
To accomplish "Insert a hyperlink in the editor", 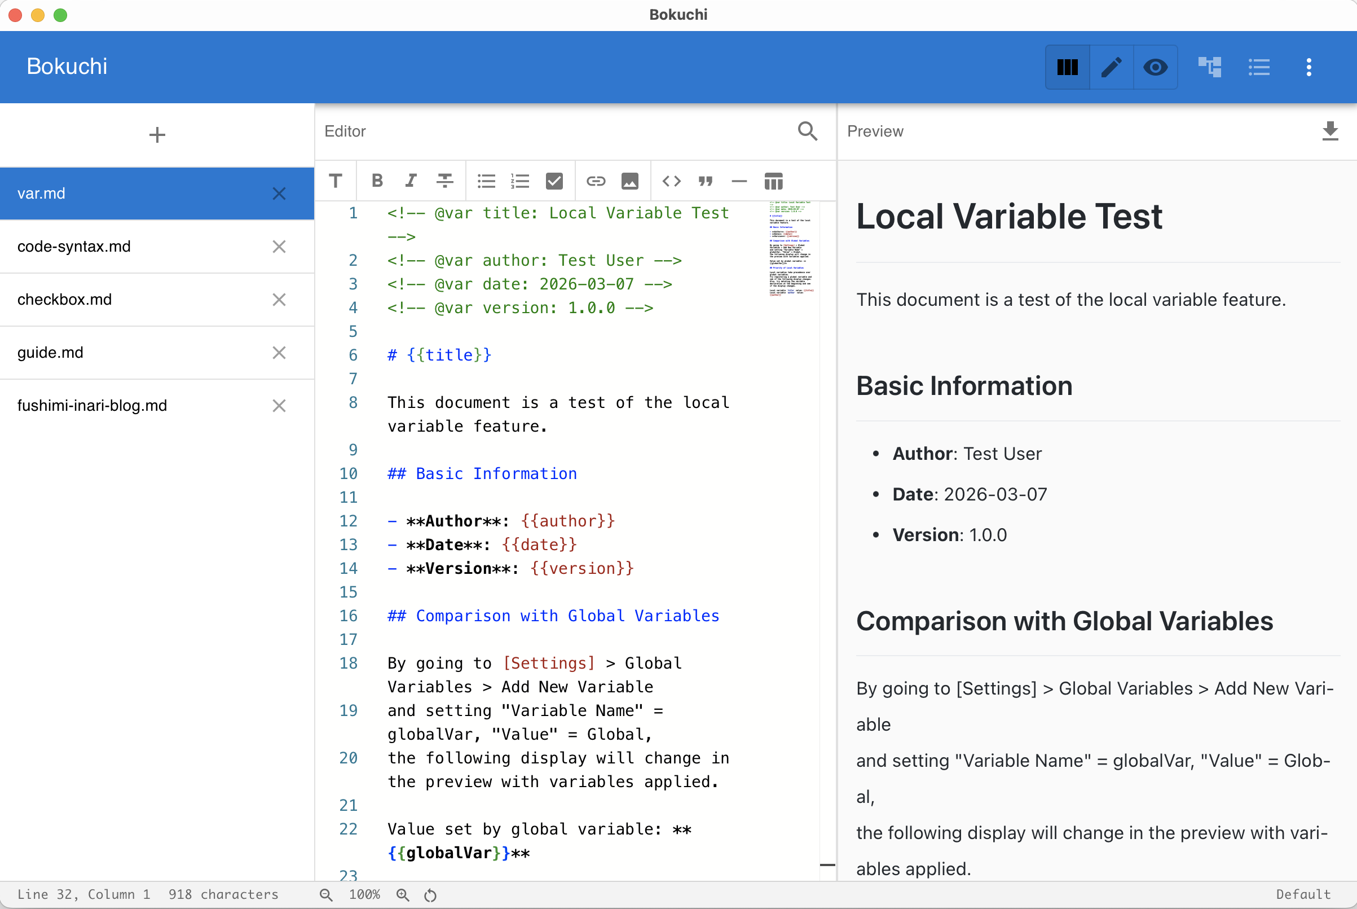I will 596,181.
